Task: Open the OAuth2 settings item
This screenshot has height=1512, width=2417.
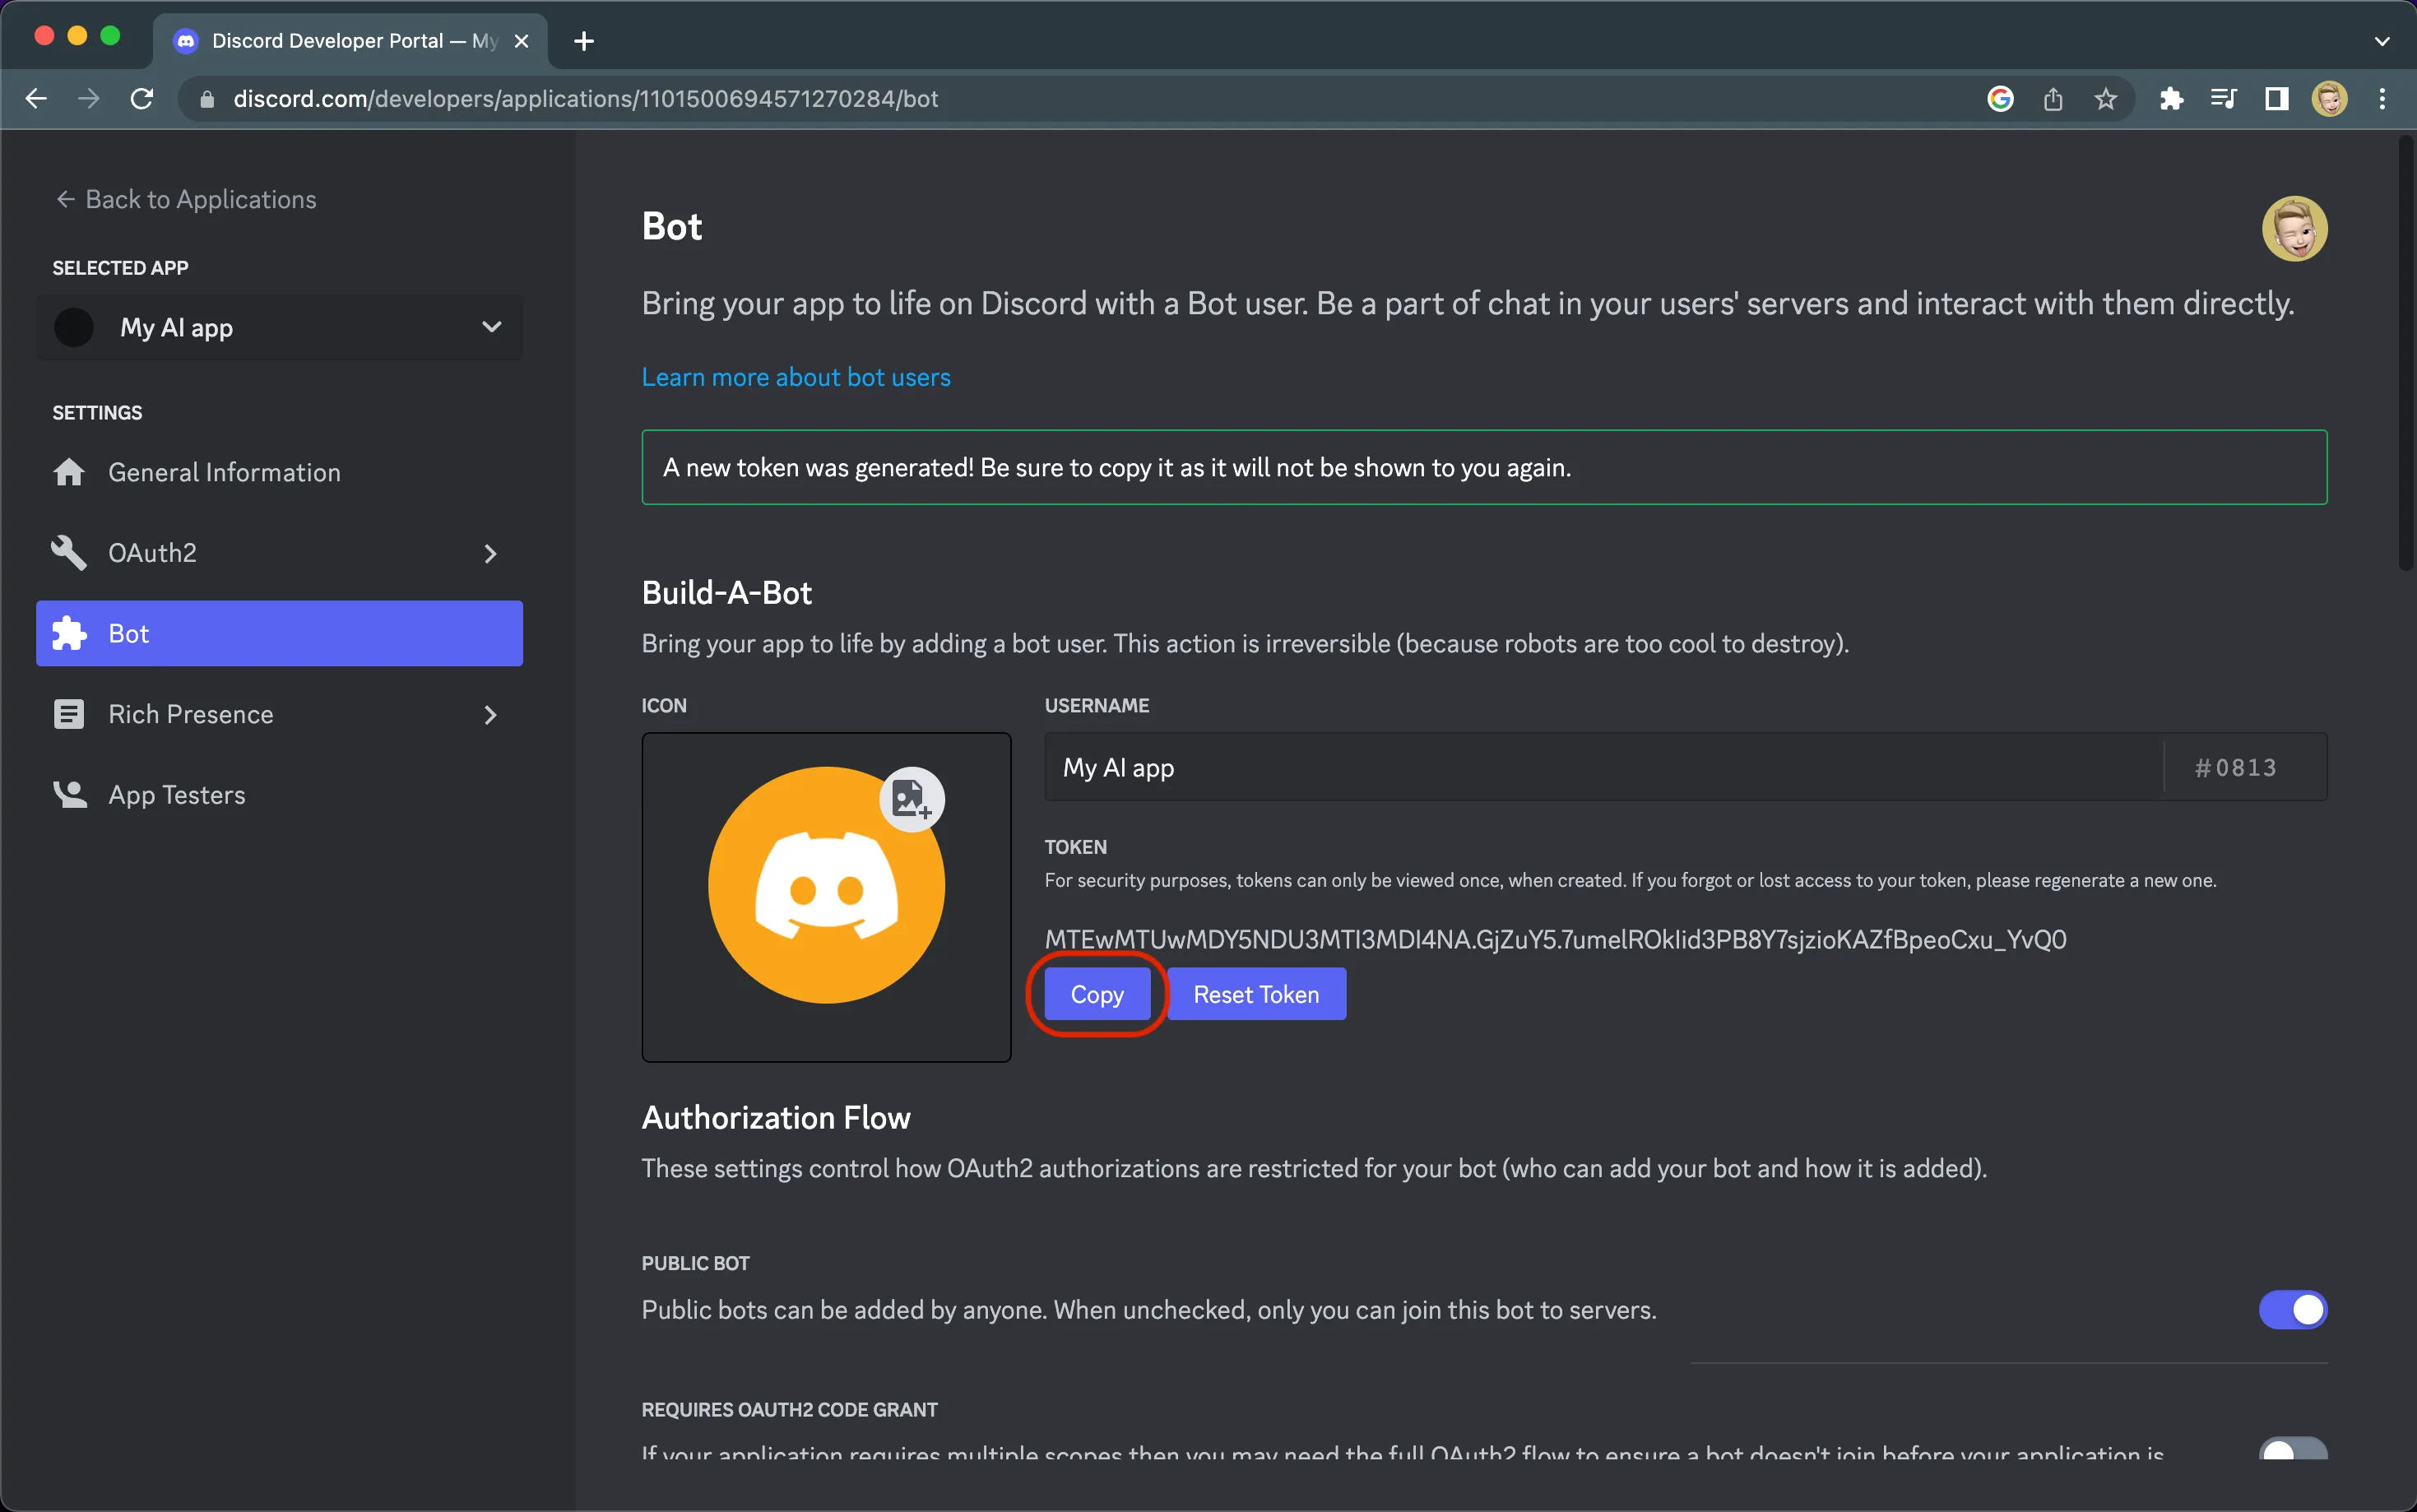Action: coord(280,553)
